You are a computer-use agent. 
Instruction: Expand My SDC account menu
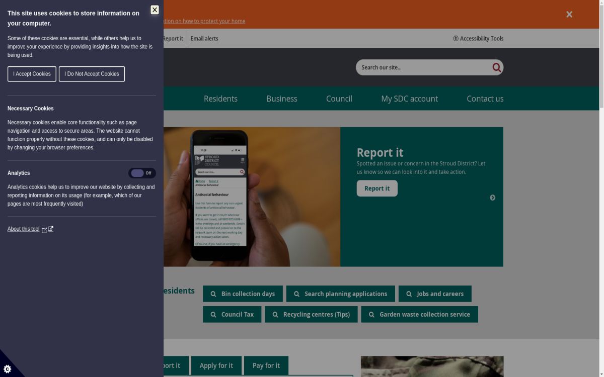[x=409, y=99]
